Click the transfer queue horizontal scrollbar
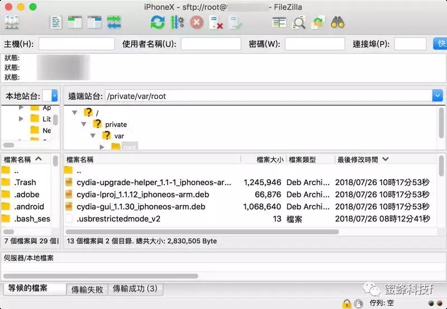 point(101,276)
